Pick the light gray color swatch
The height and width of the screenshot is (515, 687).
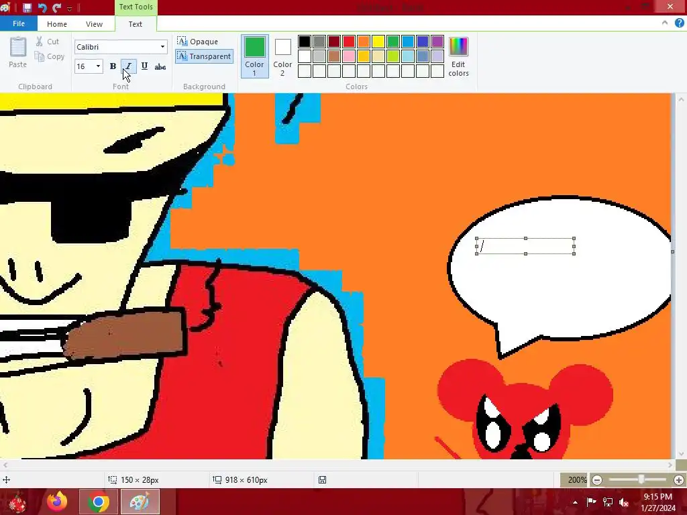(319, 56)
